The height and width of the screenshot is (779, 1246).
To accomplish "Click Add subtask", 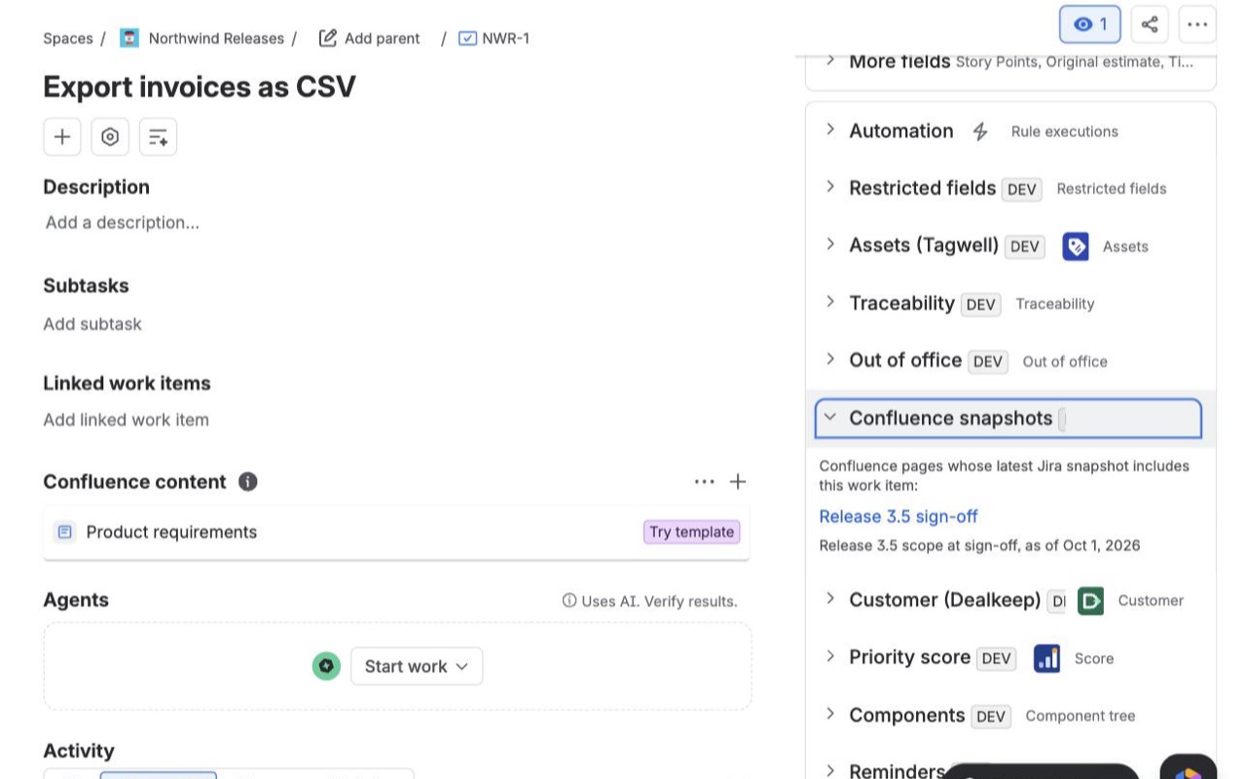I will coord(92,323).
